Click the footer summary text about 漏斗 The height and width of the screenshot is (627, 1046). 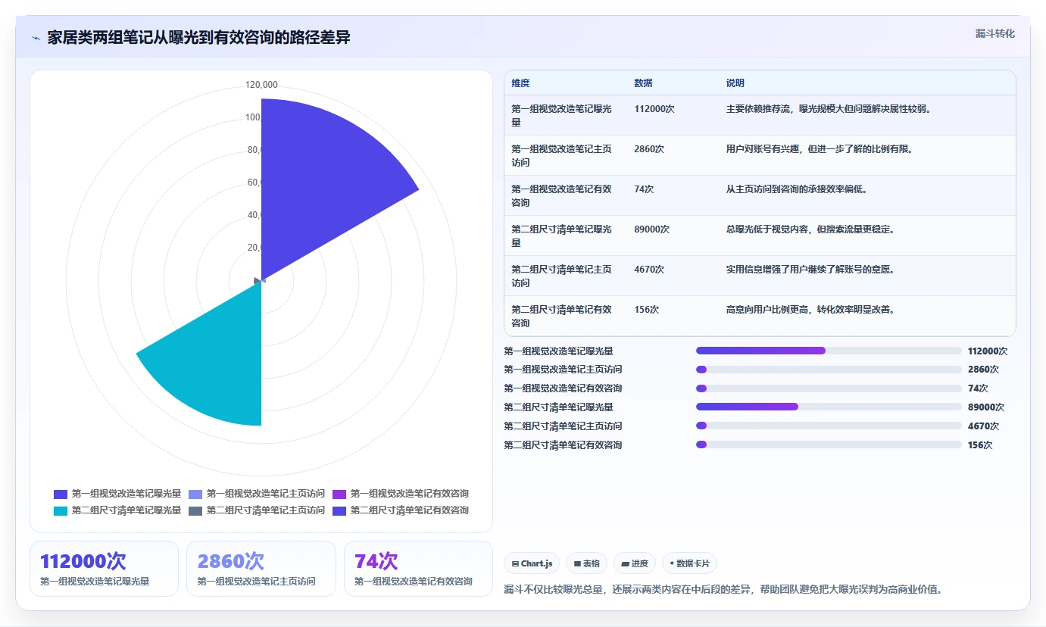tap(723, 589)
